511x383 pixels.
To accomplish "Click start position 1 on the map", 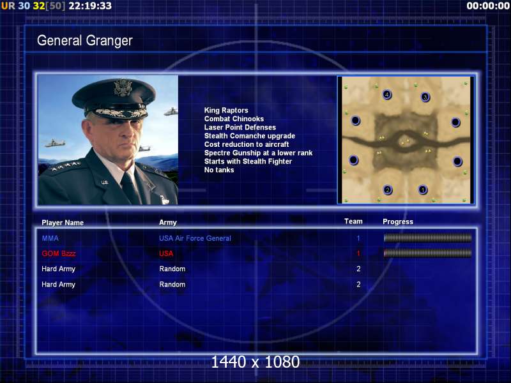I will [x=423, y=190].
